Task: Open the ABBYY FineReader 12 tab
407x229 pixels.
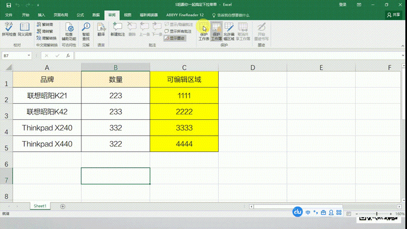Action: (x=185, y=15)
